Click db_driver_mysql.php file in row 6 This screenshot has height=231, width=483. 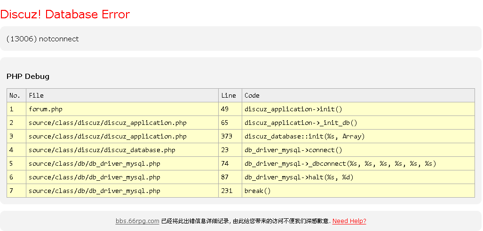coord(122,177)
